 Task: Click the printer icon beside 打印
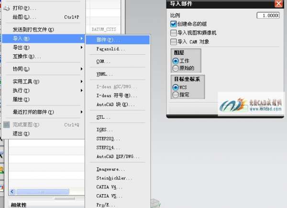tap(7, 8)
